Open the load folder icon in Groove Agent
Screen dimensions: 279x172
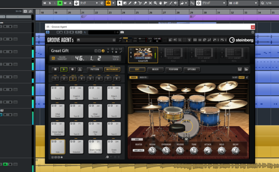246,69
